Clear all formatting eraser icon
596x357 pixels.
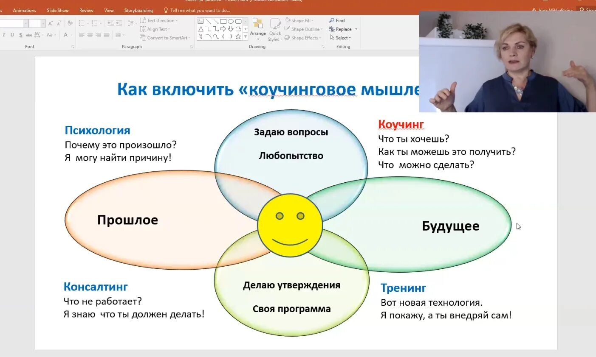[x=70, y=23]
